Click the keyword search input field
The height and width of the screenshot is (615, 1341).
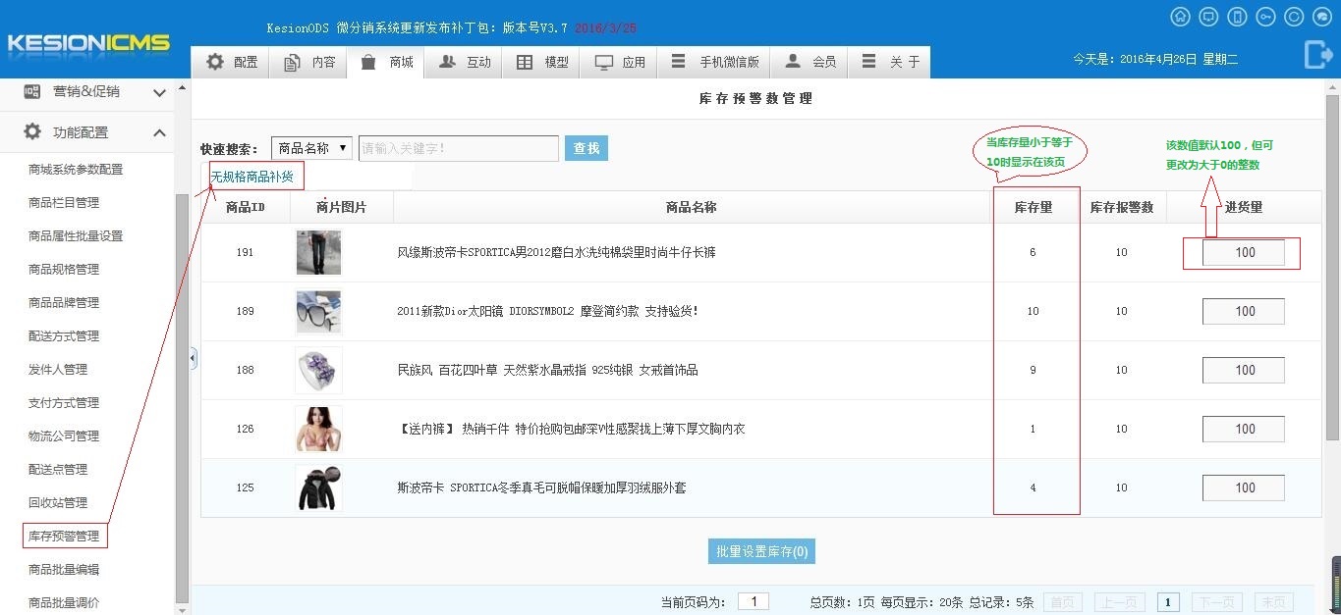coord(459,148)
